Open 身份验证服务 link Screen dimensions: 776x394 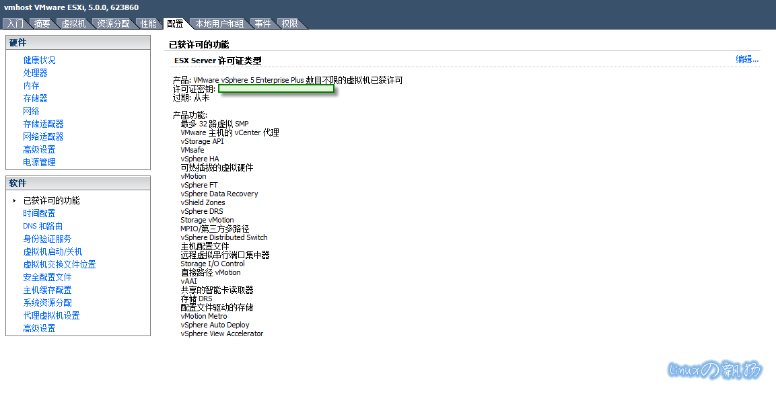[47, 239]
